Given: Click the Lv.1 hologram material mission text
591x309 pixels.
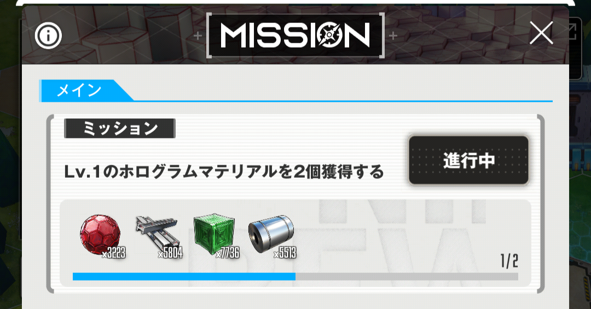Looking at the screenshot, I should (x=224, y=172).
